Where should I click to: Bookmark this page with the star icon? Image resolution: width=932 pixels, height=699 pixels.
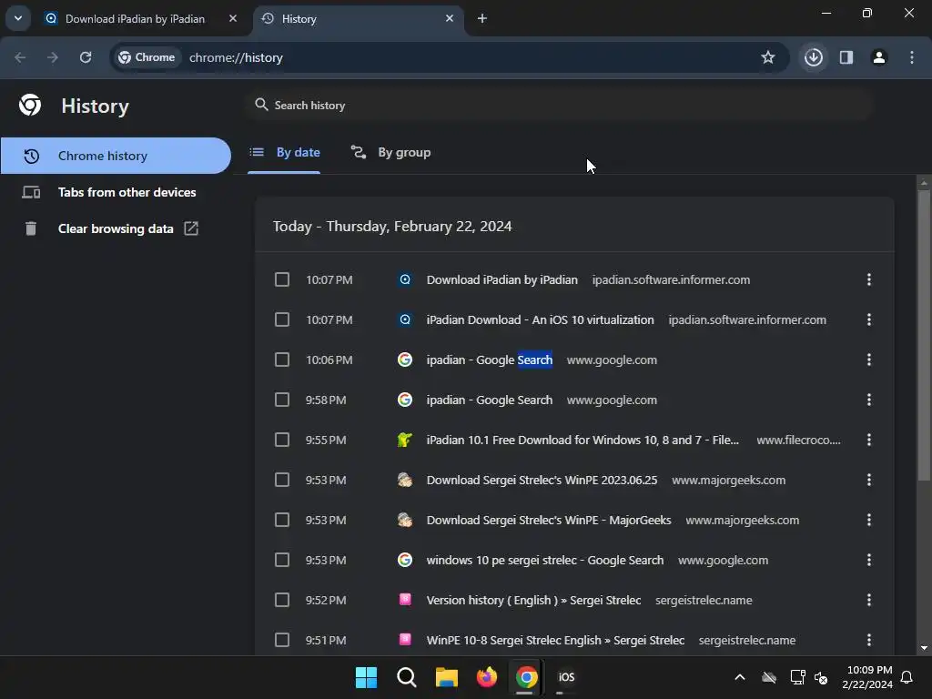pos(768,57)
